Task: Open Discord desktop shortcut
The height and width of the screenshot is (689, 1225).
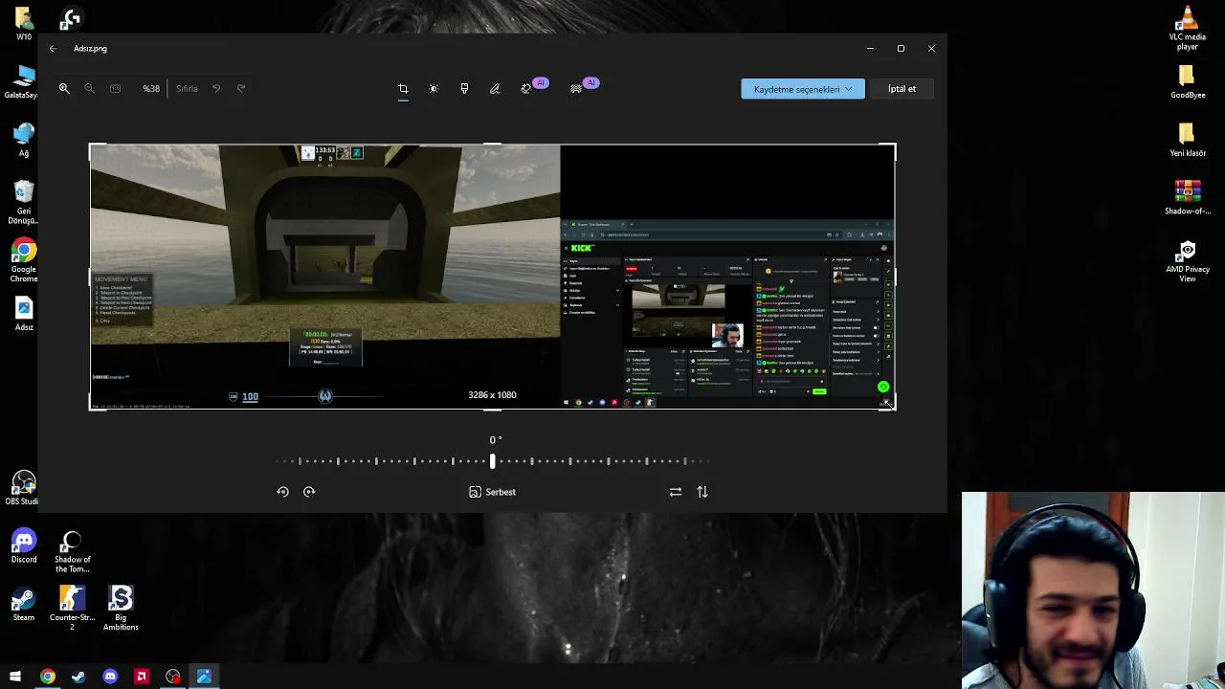Action: pyautogui.click(x=24, y=545)
